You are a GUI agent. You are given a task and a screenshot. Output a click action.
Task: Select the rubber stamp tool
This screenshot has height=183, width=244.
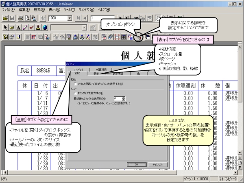coord(38,28)
